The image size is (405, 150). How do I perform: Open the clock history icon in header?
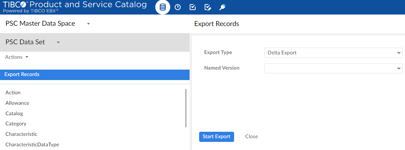pos(178,7)
